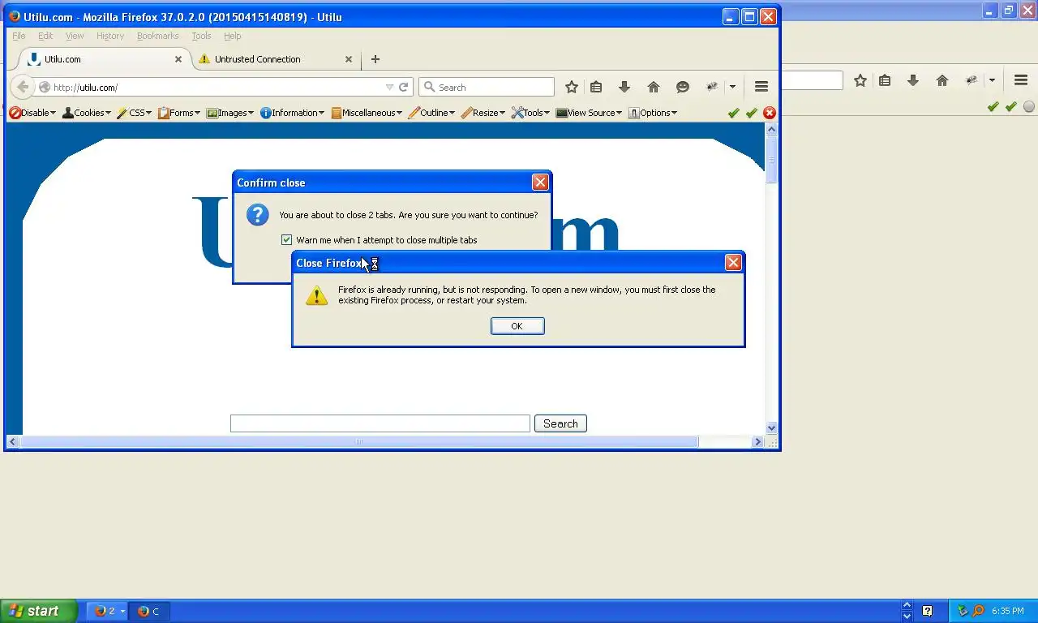Click the Firefox 'C' taskbar button

pos(149,611)
